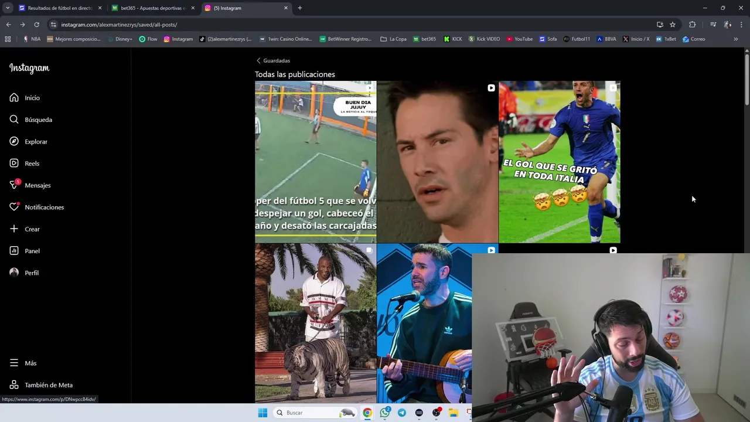Open the 1win Casino Online bookmark

point(285,39)
